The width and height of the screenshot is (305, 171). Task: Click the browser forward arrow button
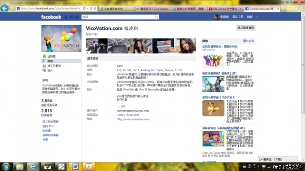pyautogui.click(x=12, y=9)
